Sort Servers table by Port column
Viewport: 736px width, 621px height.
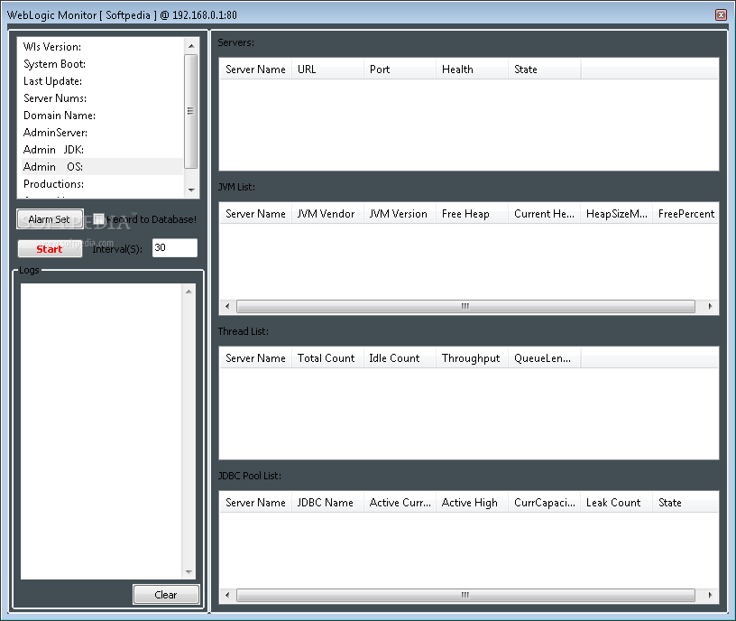point(400,70)
